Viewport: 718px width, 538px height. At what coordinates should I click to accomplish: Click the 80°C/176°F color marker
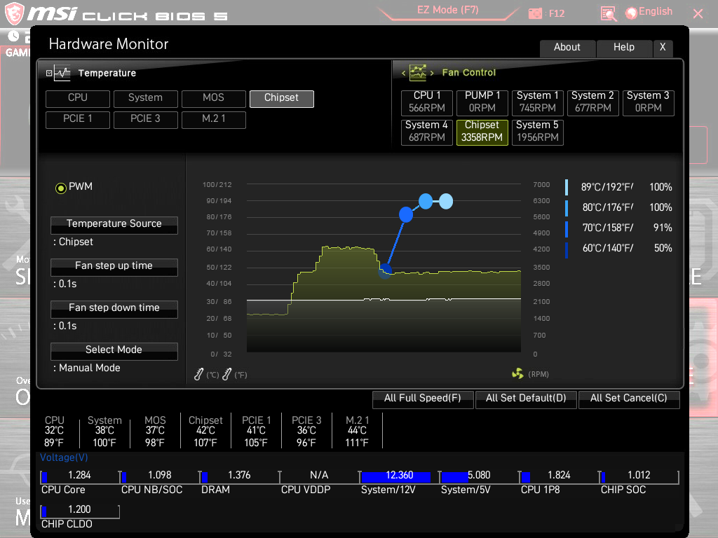click(x=567, y=207)
